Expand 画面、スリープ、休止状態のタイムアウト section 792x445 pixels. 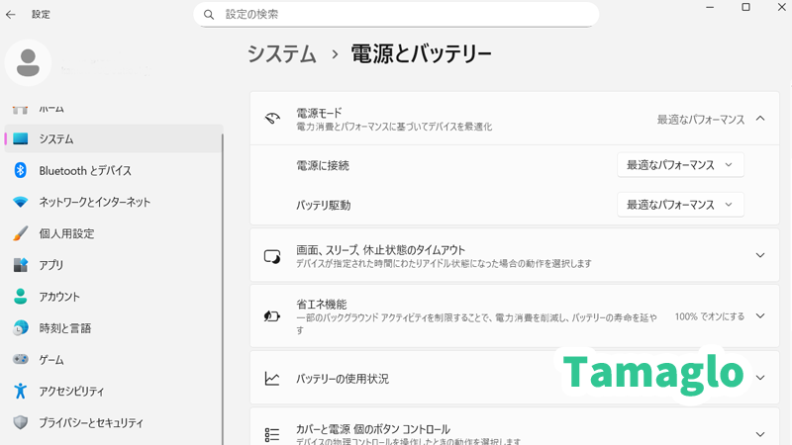click(760, 256)
